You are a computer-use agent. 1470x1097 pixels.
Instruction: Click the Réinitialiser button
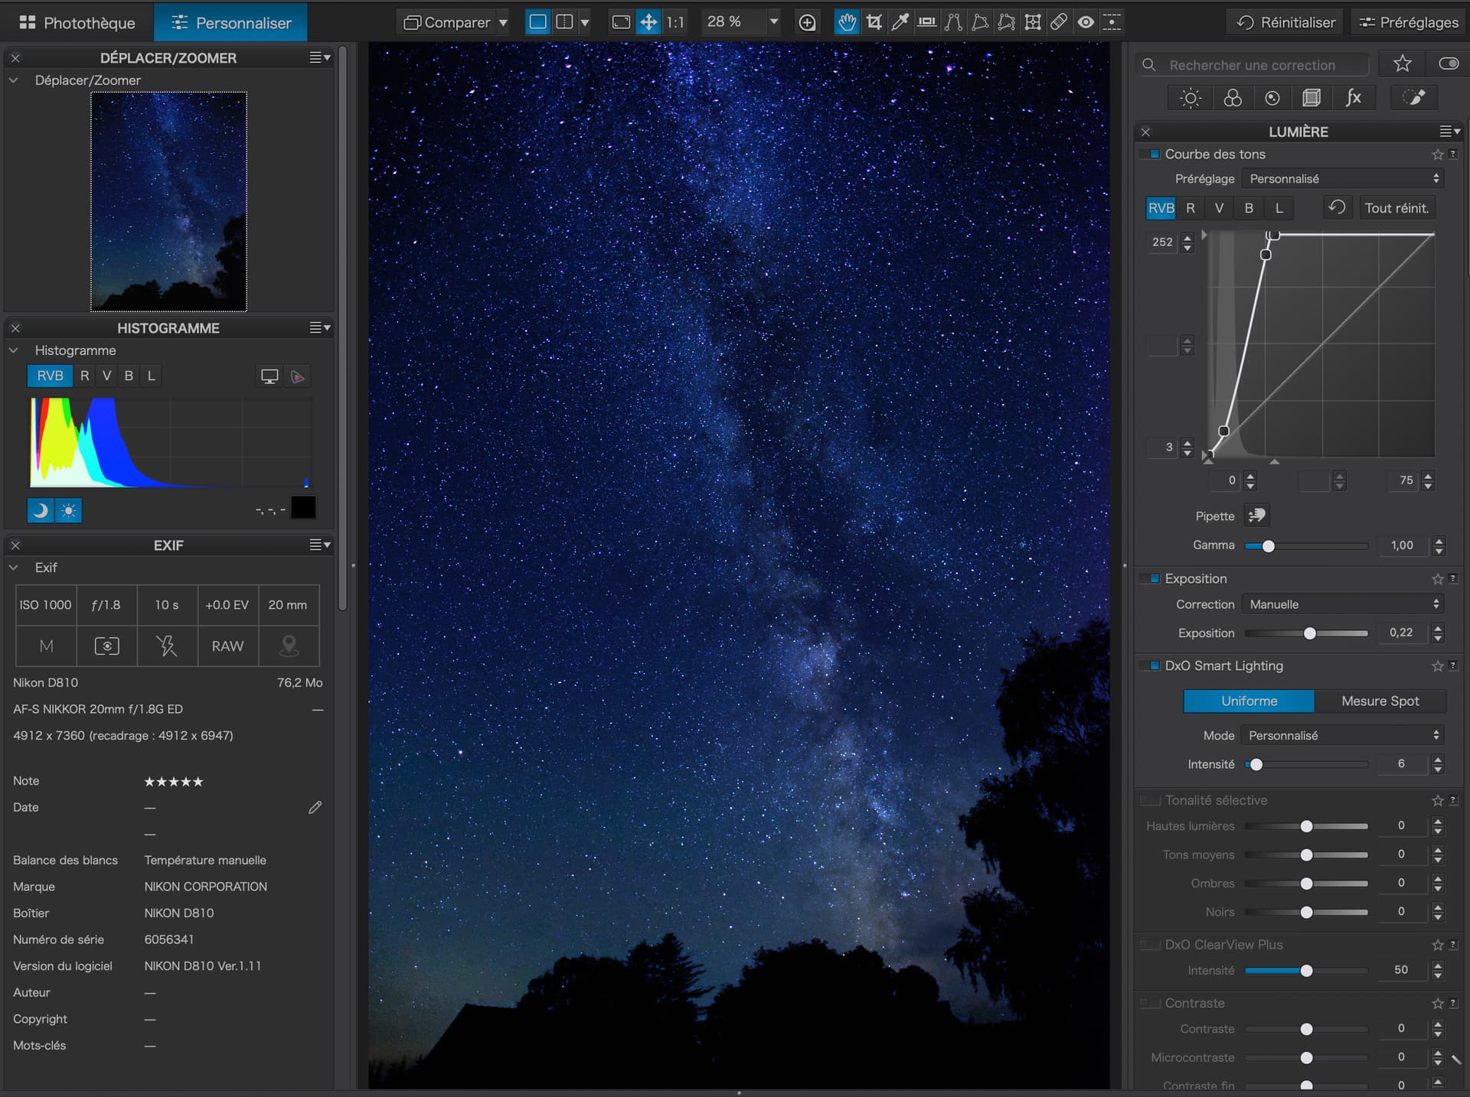click(x=1286, y=22)
